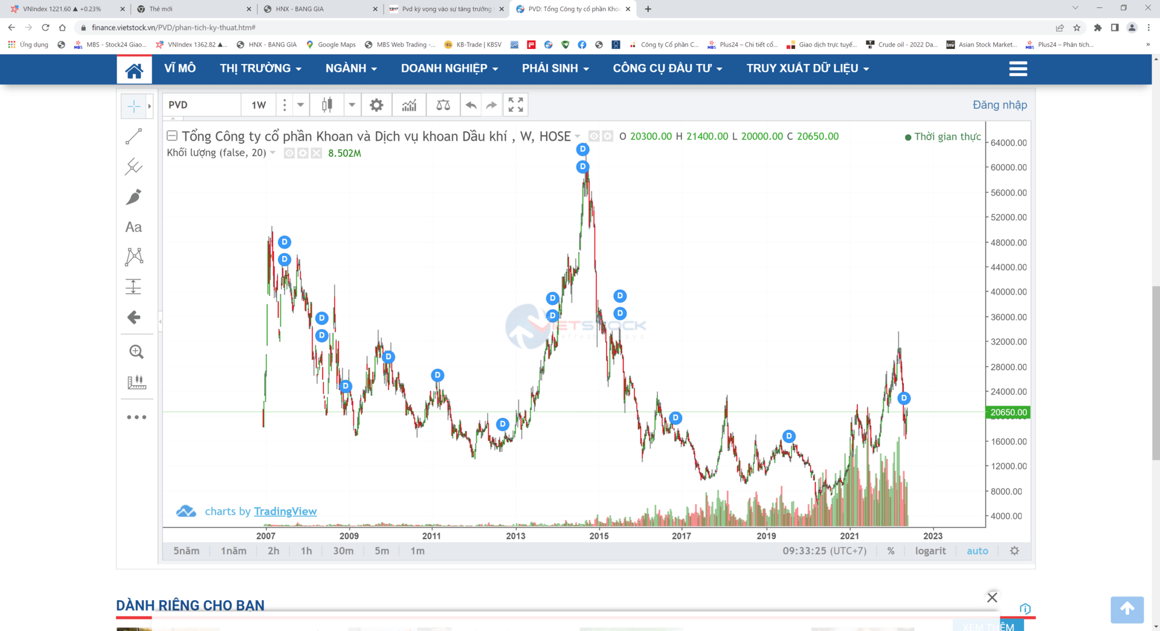Select the price range measuring tool

pyautogui.click(x=134, y=286)
